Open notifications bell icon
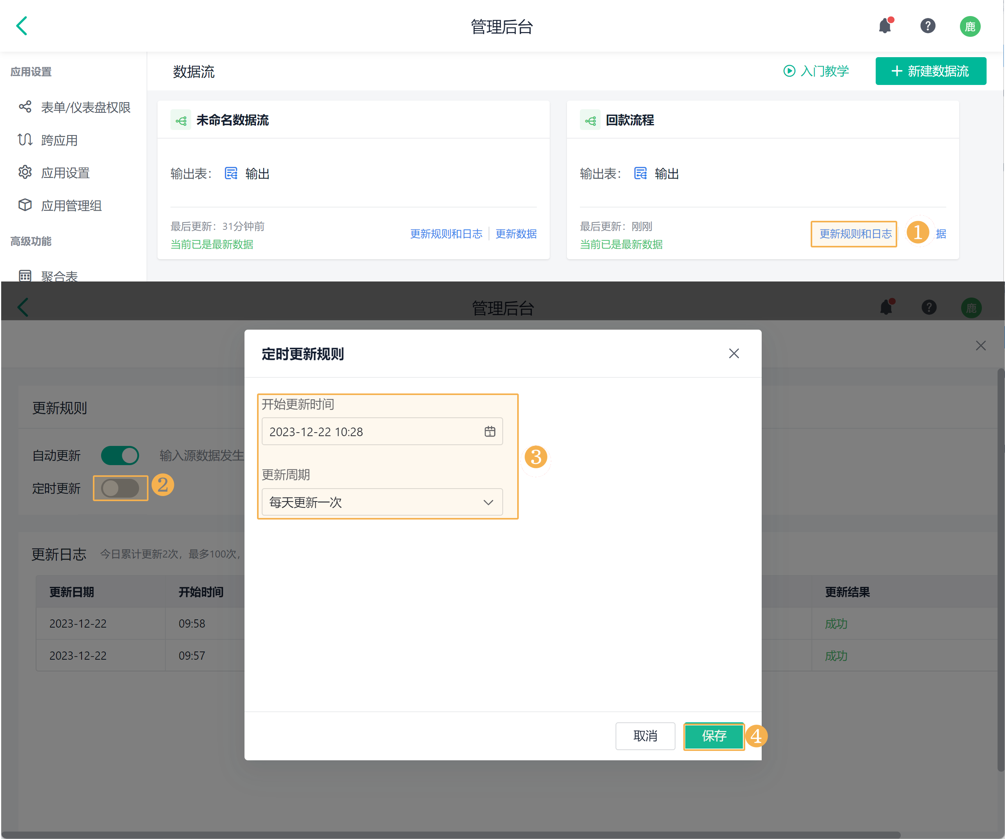This screenshot has width=1005, height=839. pos(885,26)
